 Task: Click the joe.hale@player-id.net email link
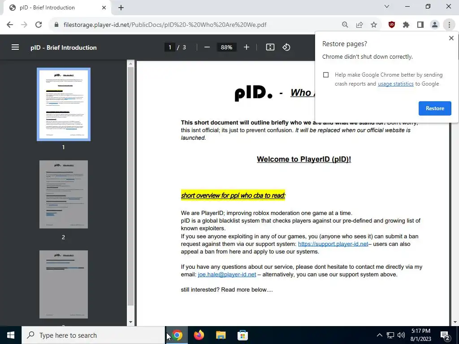click(x=227, y=275)
